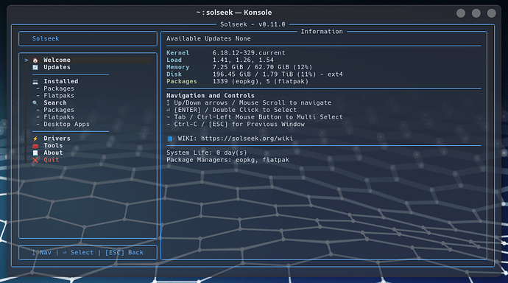Click the disk usage 196.45 GiB value
Viewport: 508px width, 283px height.
[x=278, y=74]
